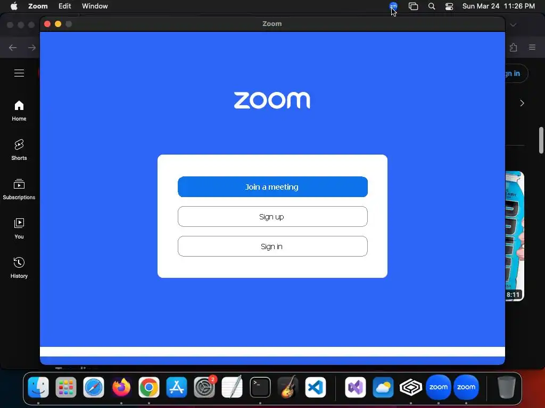
Task: Click the browser back arrow
Action: [13, 47]
